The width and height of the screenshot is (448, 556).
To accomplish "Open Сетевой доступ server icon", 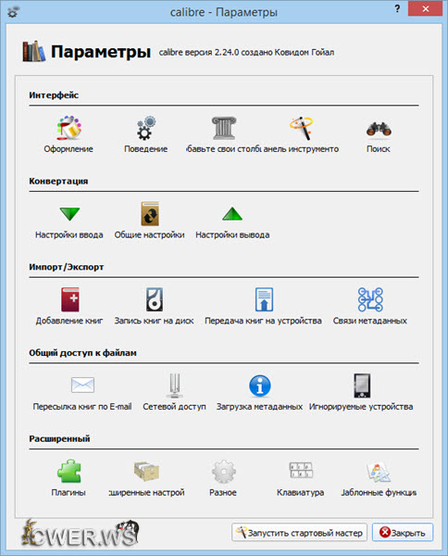I will pos(175,385).
